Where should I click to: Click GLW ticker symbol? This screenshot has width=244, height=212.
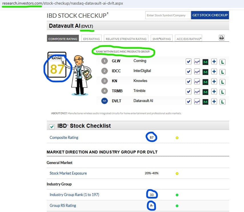click(x=116, y=61)
